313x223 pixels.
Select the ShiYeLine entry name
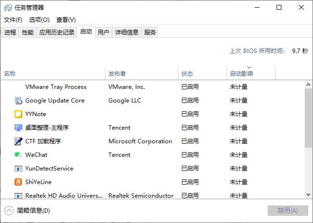click(38, 182)
